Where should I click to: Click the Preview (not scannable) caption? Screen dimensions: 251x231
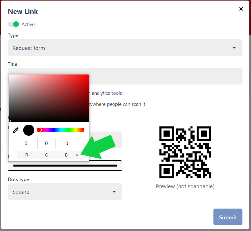point(185,186)
